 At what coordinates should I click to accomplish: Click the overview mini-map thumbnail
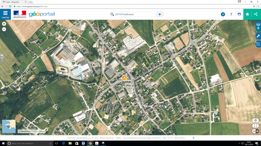tap(9, 126)
